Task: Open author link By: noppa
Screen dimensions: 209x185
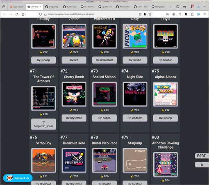Action: coord(104,118)
